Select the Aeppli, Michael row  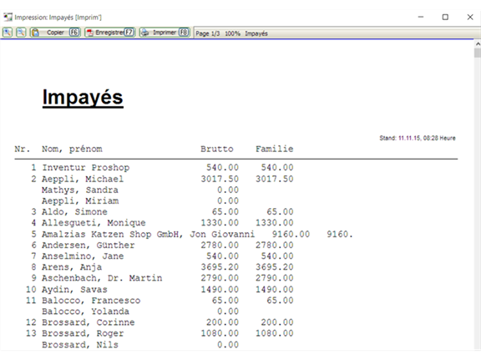coord(154,179)
